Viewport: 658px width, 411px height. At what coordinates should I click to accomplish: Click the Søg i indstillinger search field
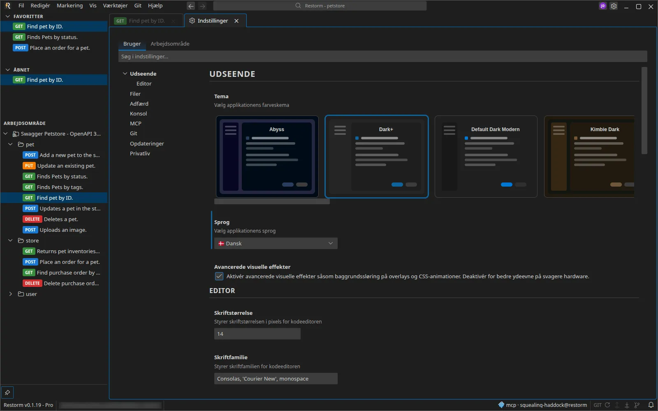tap(383, 56)
